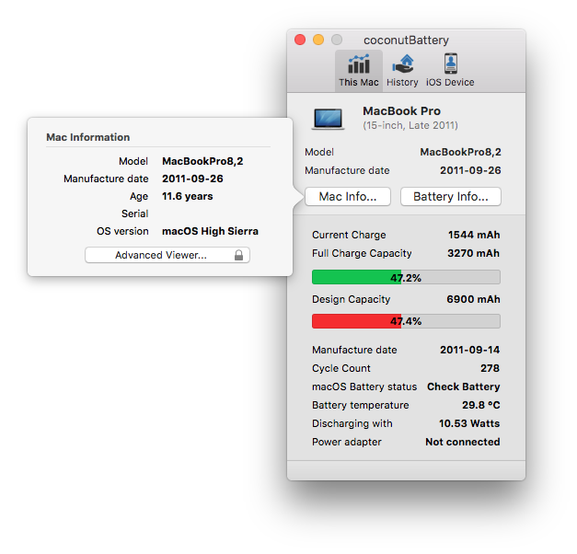Viewport: 577px width, 554px height.
Task: Click the Current Charge label
Action: [349, 235]
